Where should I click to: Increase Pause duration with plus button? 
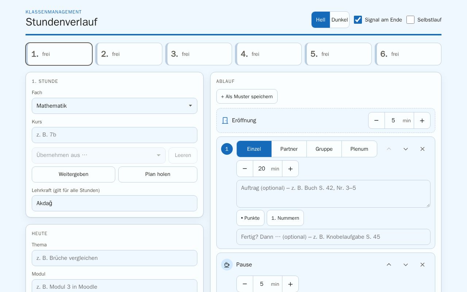[x=290, y=284]
